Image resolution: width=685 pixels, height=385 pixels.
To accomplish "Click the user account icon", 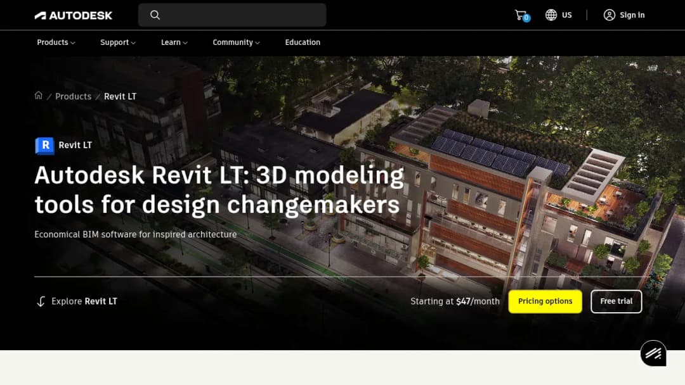I will click(609, 15).
